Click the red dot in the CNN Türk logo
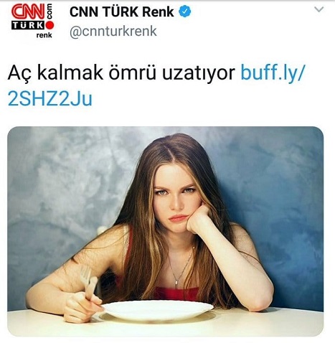 [50, 25]
